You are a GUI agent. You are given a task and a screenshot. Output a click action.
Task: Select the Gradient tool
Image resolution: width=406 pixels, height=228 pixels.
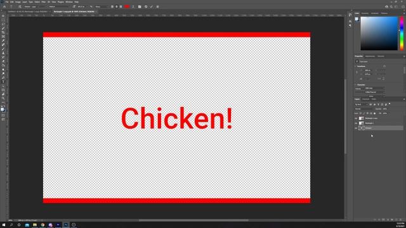click(3, 65)
